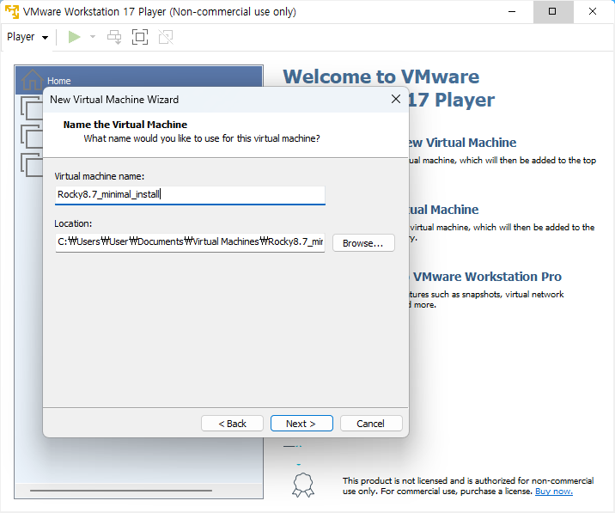
Task: Focus the Virtual machine name field
Action: (190, 195)
